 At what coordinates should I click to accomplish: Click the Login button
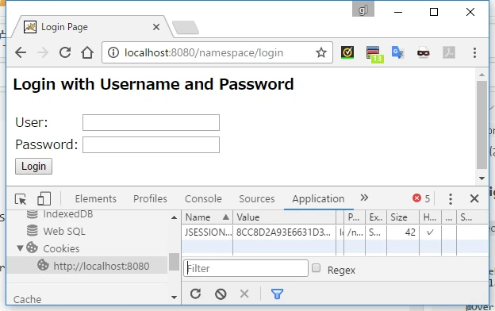[x=33, y=167]
